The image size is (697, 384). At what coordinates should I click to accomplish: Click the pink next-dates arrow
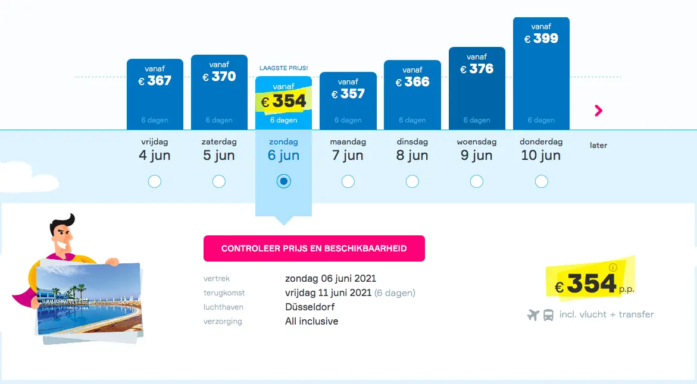[598, 111]
